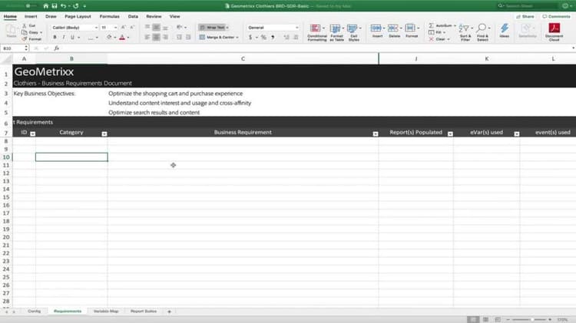The image size is (576, 323).
Task: Click the Redo arrow icon
Action: [x=76, y=6]
